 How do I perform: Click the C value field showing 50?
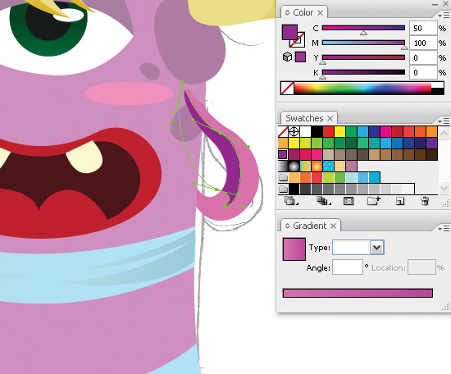pyautogui.click(x=423, y=28)
